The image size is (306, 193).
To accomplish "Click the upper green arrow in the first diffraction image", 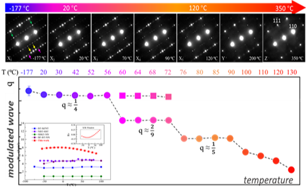I will [31, 21].
